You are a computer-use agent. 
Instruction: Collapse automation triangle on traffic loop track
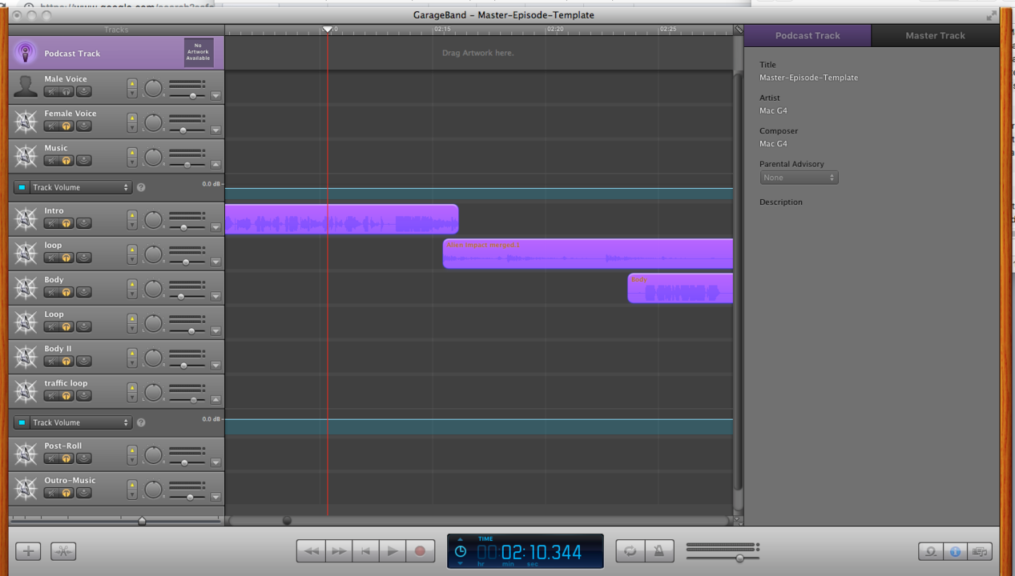click(x=215, y=399)
